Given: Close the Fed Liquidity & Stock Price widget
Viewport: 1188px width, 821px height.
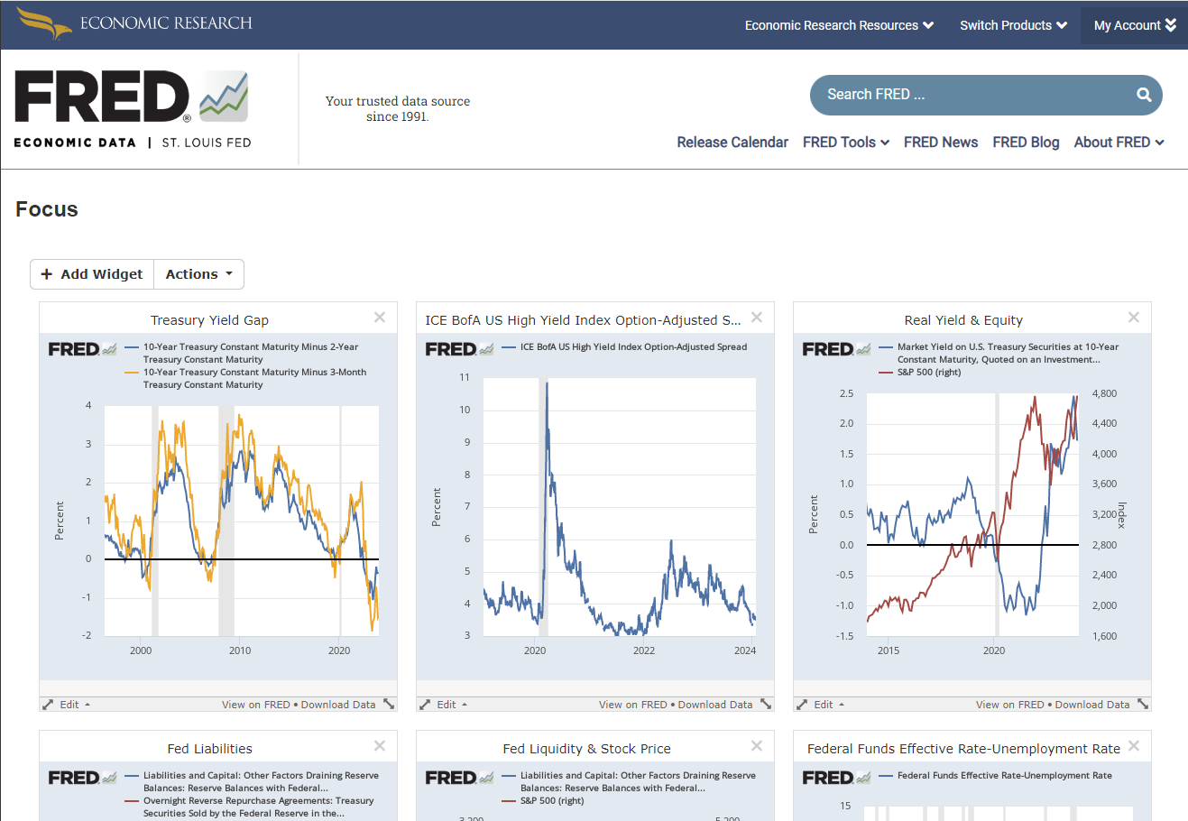Looking at the screenshot, I should pos(757,746).
